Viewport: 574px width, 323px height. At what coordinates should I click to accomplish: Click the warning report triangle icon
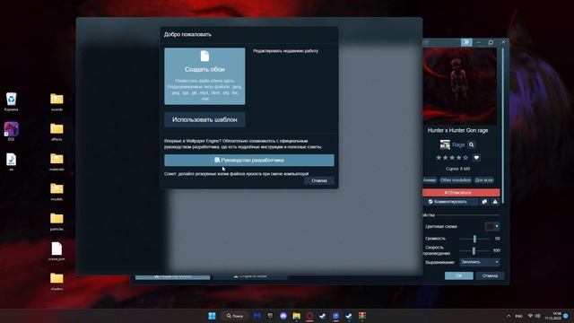coord(495,202)
